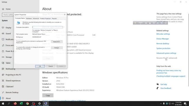189x106 pixels.
Task: Close System Properties dialog with X
Action: point(65,14)
